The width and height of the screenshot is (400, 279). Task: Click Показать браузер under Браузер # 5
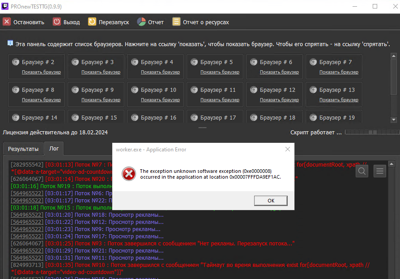pos(220,72)
